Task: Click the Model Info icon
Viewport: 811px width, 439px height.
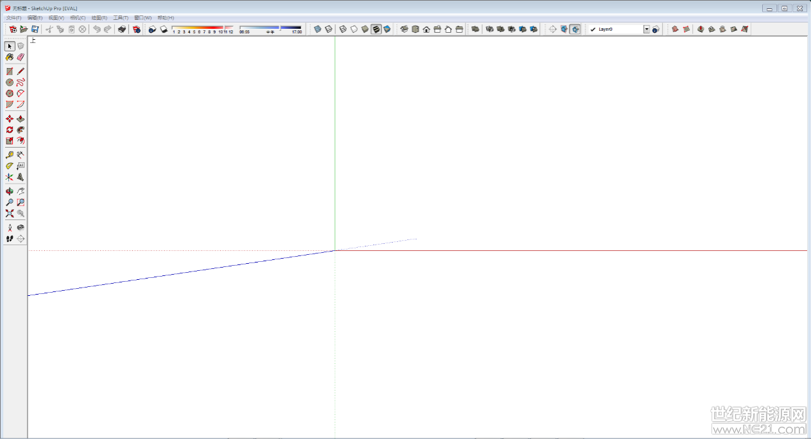Action: [x=137, y=29]
